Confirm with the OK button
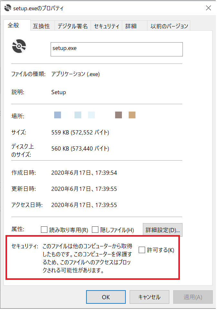 click(106, 297)
